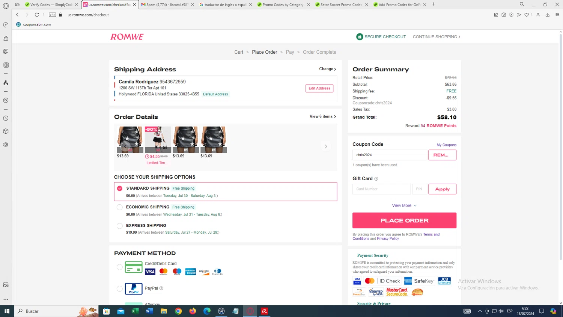The height and width of the screenshot is (317, 563).
Task: Open a new tab with plus button
Action: click(434, 5)
